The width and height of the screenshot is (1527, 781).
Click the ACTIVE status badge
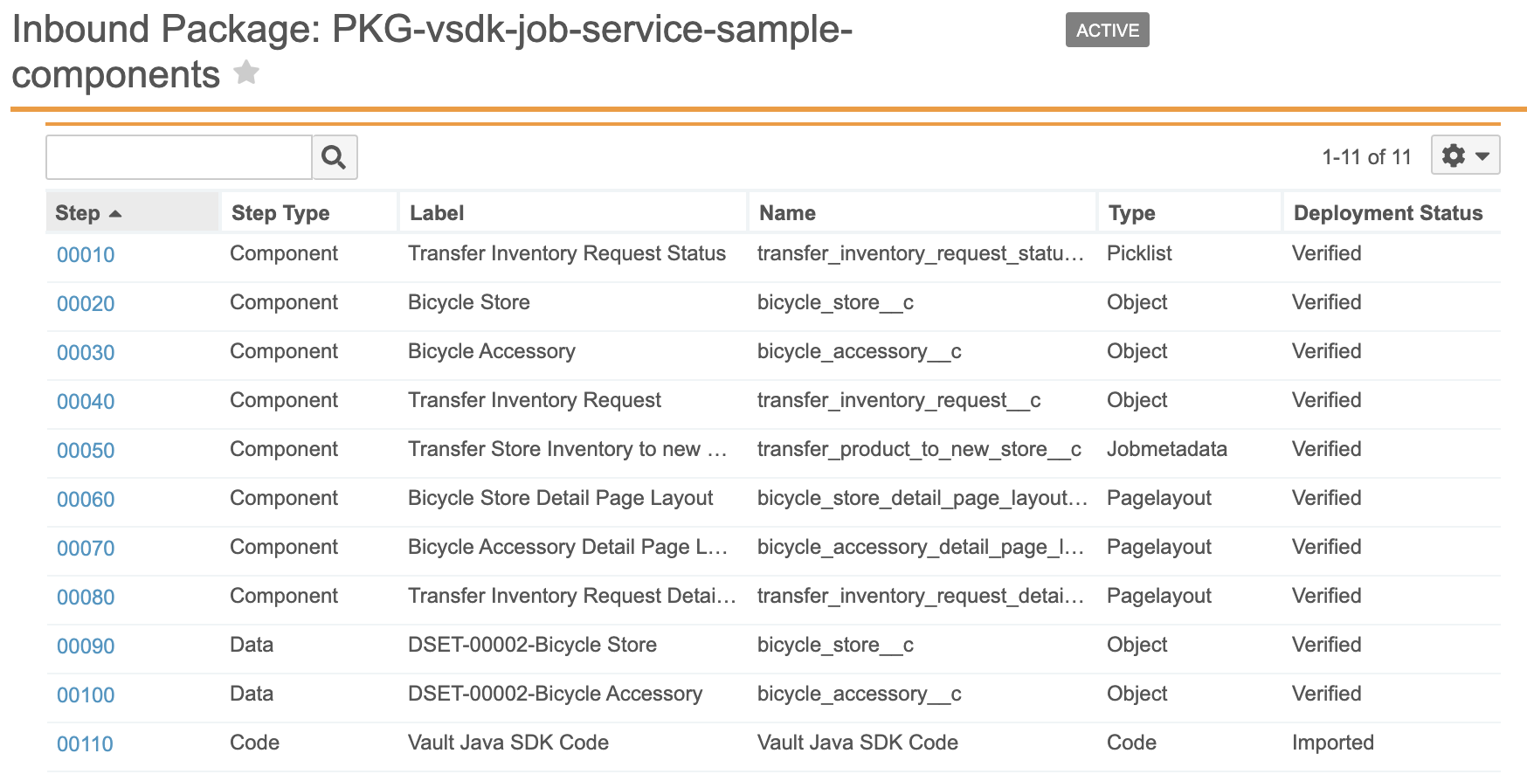pyautogui.click(x=1107, y=30)
